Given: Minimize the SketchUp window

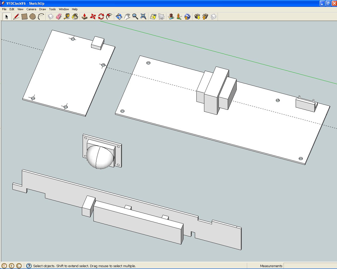Looking at the screenshot, I should tap(322, 3).
